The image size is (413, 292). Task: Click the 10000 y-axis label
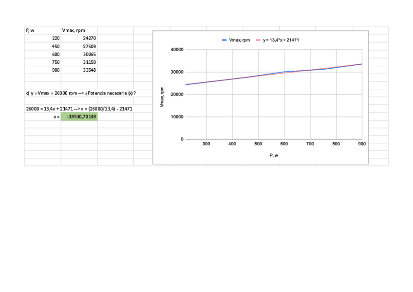[177, 117]
